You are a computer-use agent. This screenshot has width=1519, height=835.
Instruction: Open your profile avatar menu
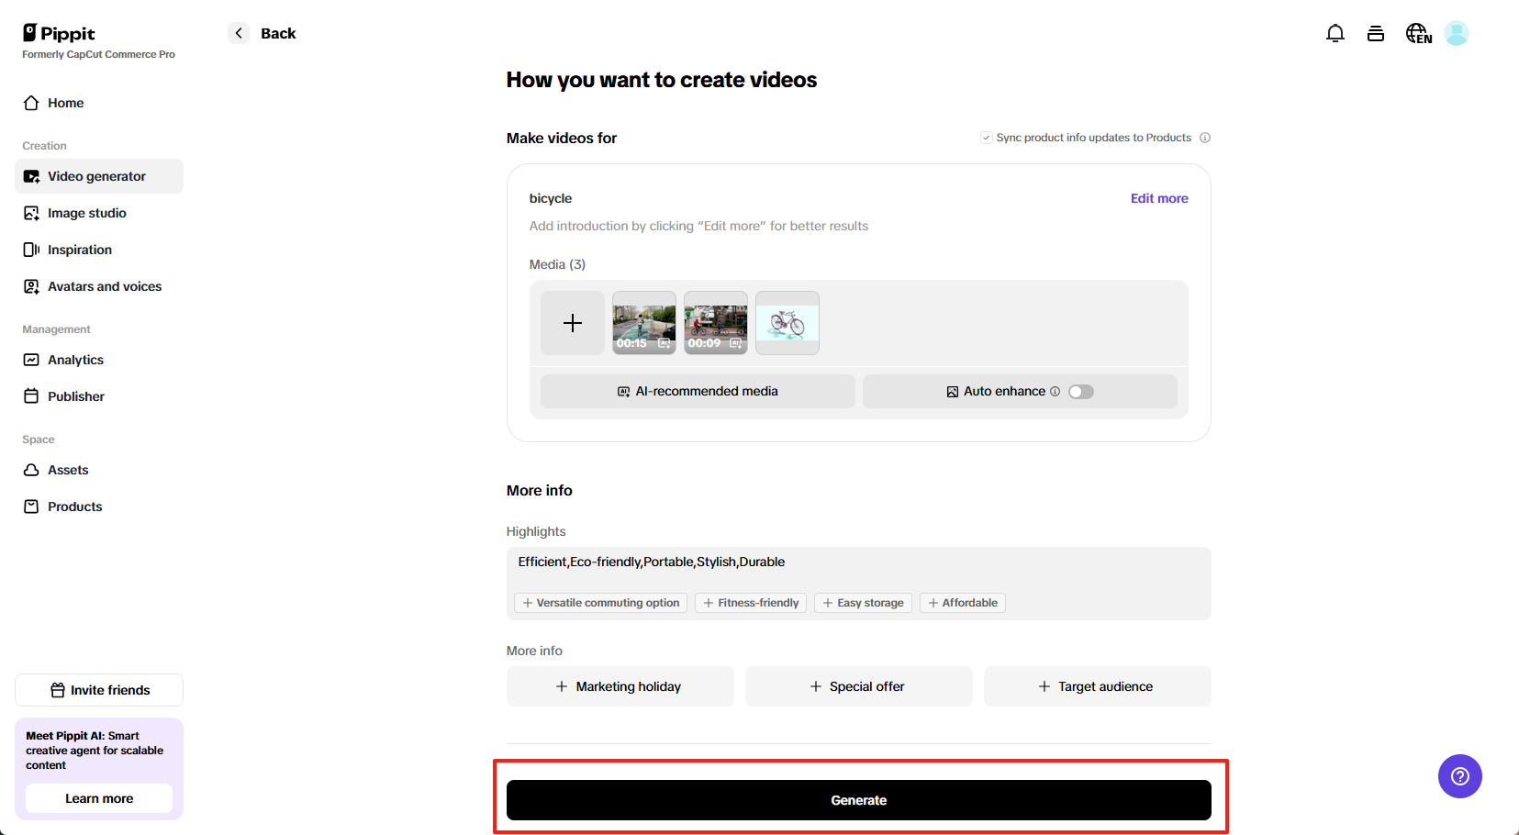(1458, 32)
